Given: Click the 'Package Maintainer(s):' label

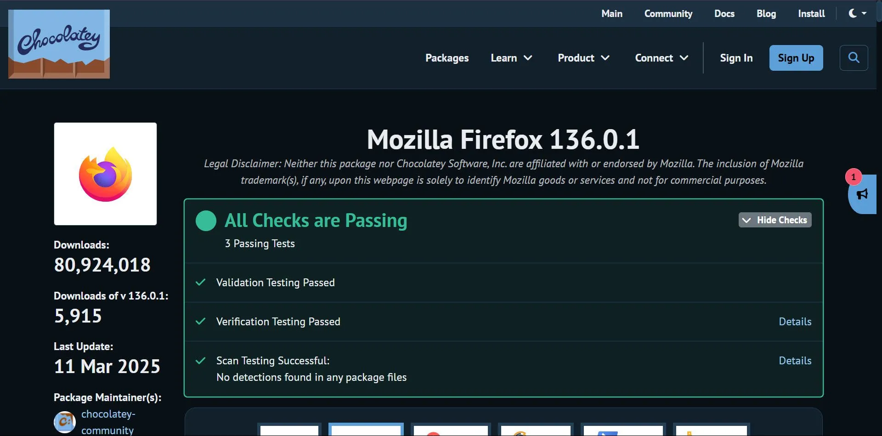Looking at the screenshot, I should click(107, 397).
